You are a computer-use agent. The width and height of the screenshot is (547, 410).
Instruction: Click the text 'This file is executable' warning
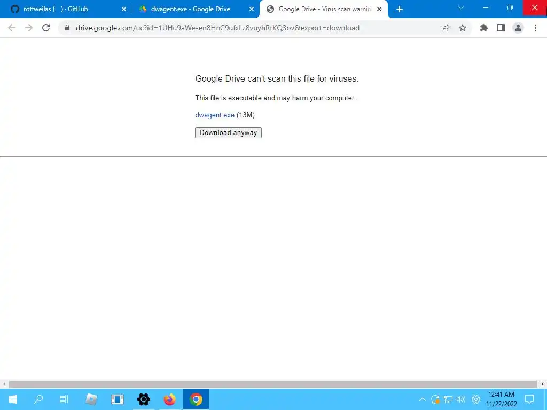[x=275, y=98]
